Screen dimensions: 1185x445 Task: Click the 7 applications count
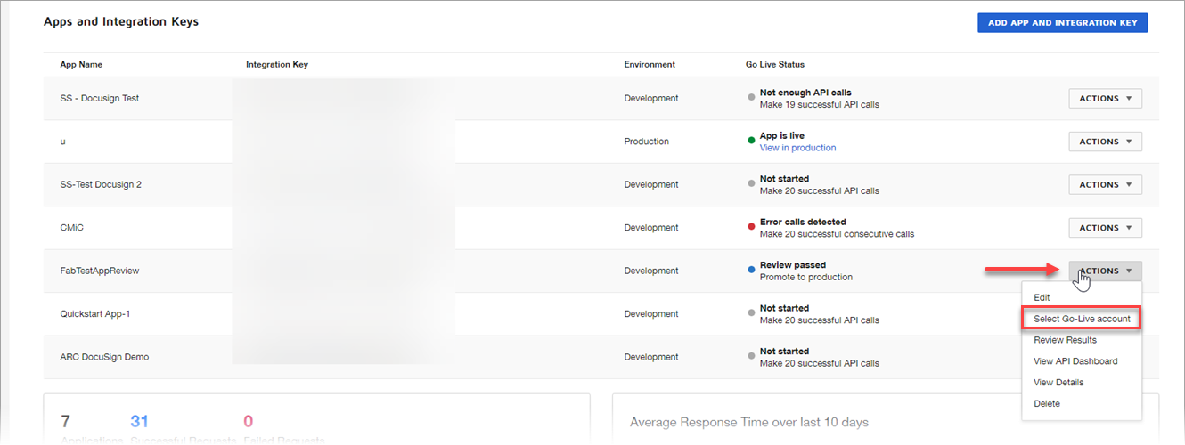[66, 421]
